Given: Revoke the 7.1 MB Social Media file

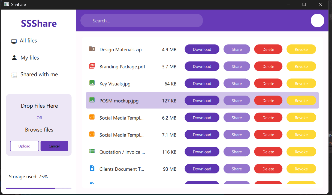Looking at the screenshot, I should pyautogui.click(x=301, y=135).
